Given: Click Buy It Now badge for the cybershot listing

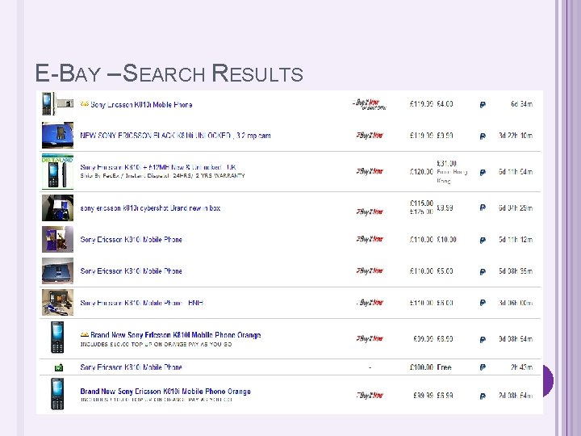Looking at the screenshot, I should pos(370,212).
